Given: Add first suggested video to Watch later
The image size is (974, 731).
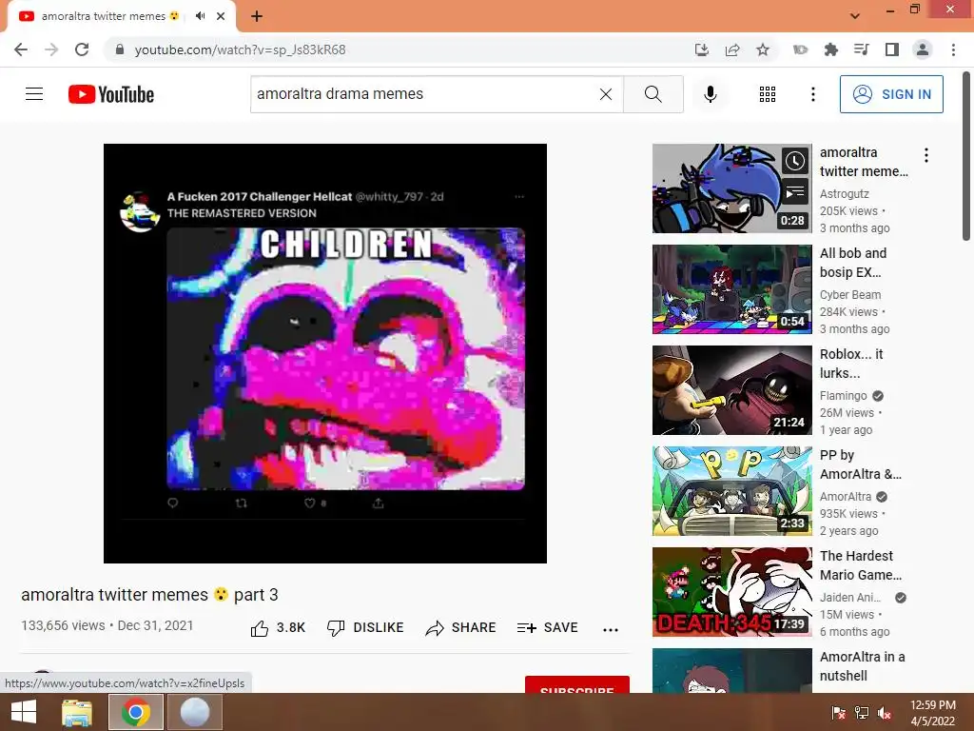Looking at the screenshot, I should [x=794, y=161].
